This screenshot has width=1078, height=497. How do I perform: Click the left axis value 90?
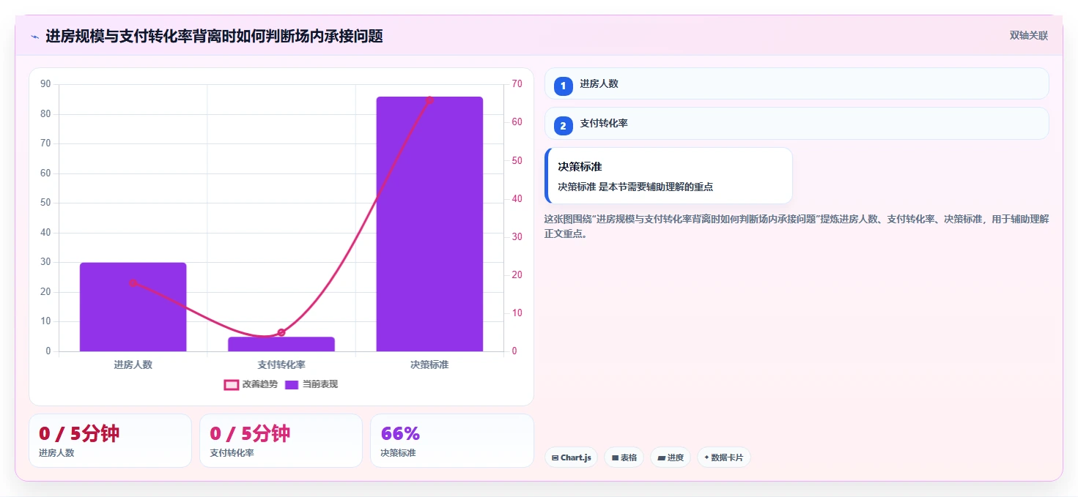[x=45, y=84]
